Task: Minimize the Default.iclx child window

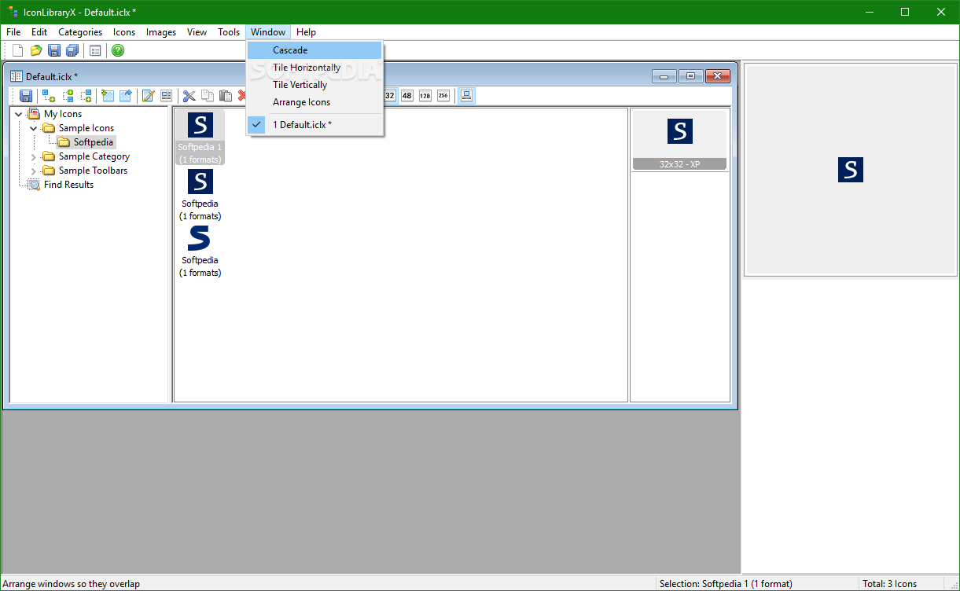Action: pyautogui.click(x=664, y=76)
